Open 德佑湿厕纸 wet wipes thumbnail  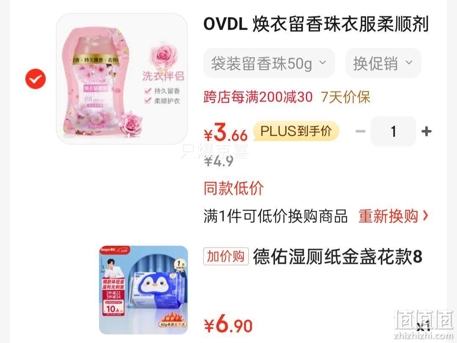pos(143,290)
